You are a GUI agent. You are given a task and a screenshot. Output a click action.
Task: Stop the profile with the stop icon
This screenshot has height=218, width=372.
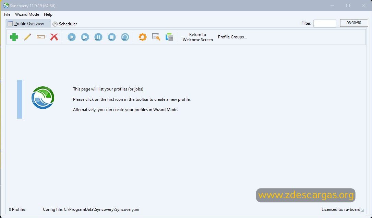(112, 37)
